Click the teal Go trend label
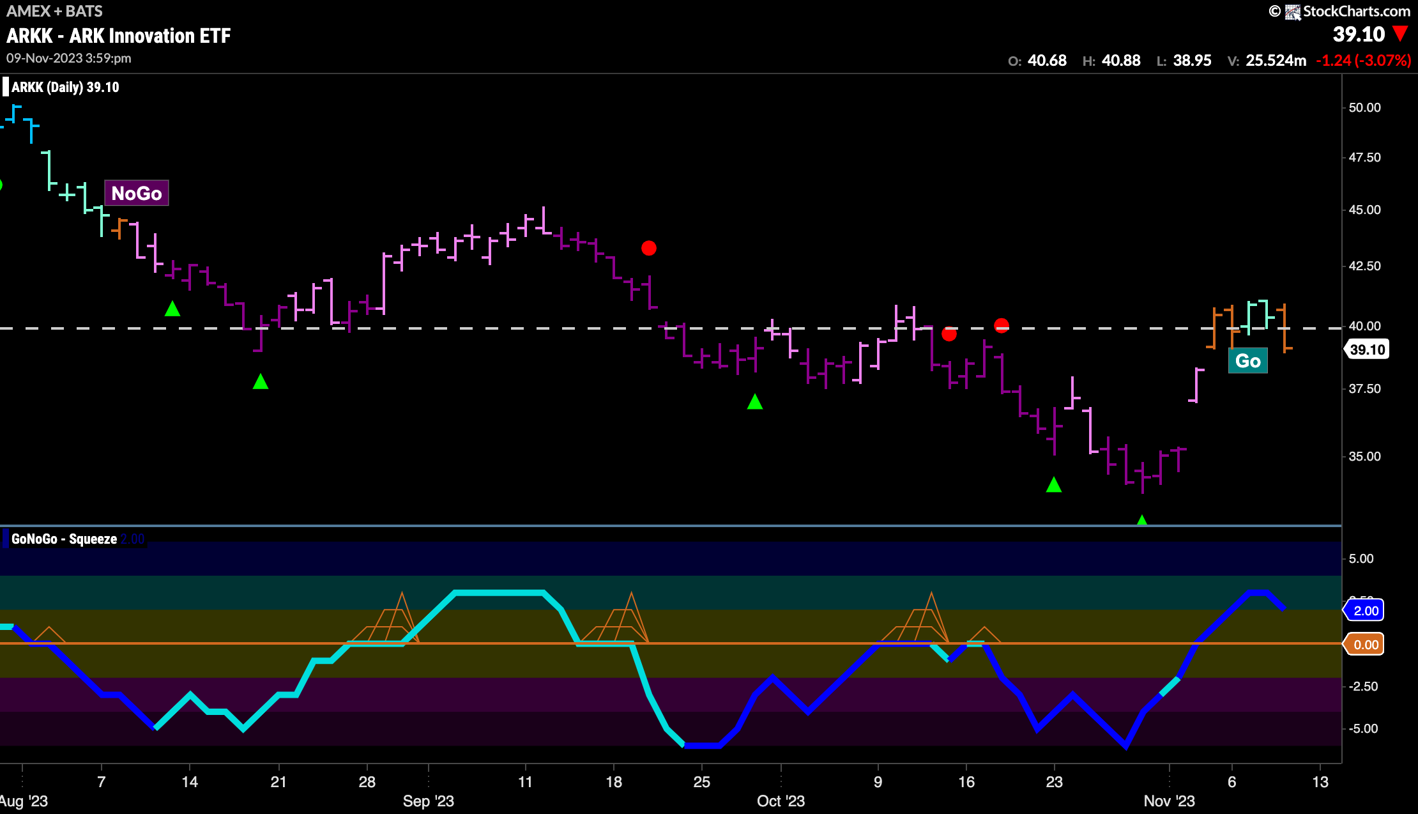Image resolution: width=1418 pixels, height=814 pixels. (1248, 361)
